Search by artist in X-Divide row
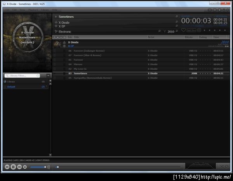This screenshot has height=181, width=233. click(x=177, y=22)
